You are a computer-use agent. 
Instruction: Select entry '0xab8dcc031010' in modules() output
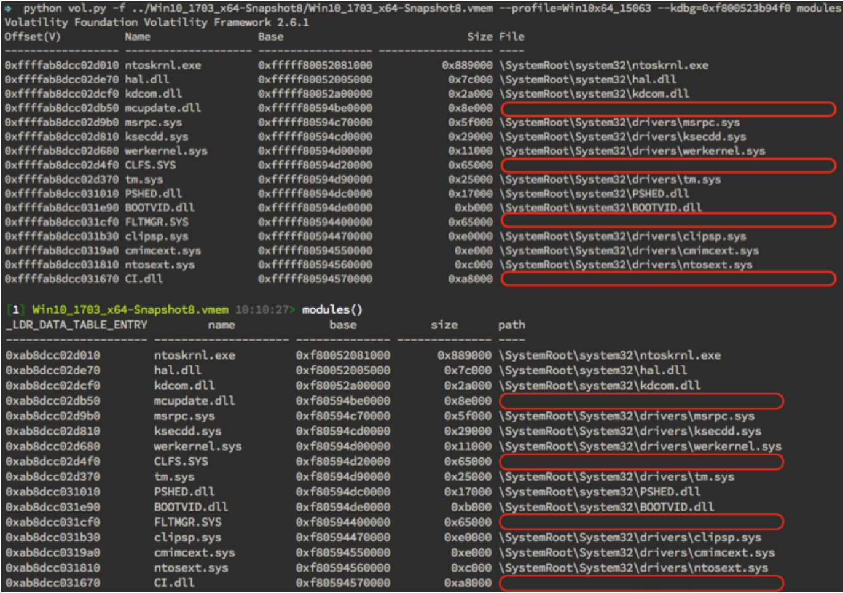tap(53, 492)
